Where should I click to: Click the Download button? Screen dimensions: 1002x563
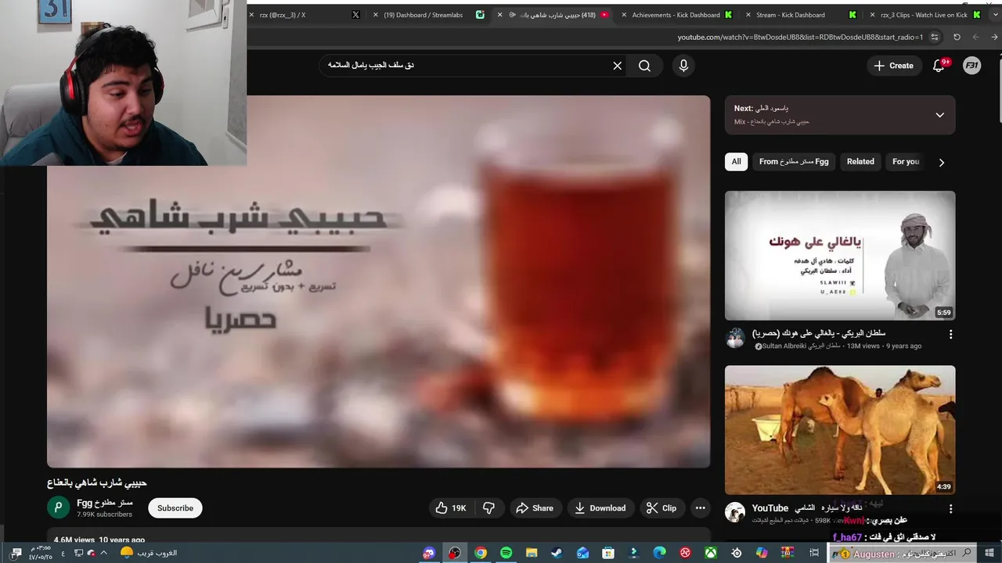(x=600, y=508)
